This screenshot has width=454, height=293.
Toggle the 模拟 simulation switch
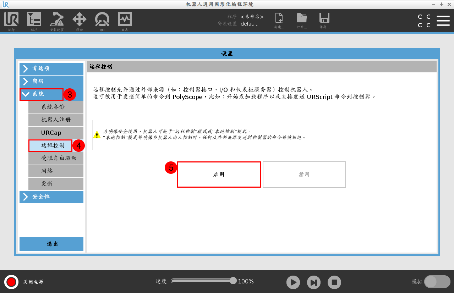coord(437,281)
